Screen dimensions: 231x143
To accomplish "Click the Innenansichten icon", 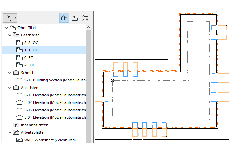I will pos(15,125).
